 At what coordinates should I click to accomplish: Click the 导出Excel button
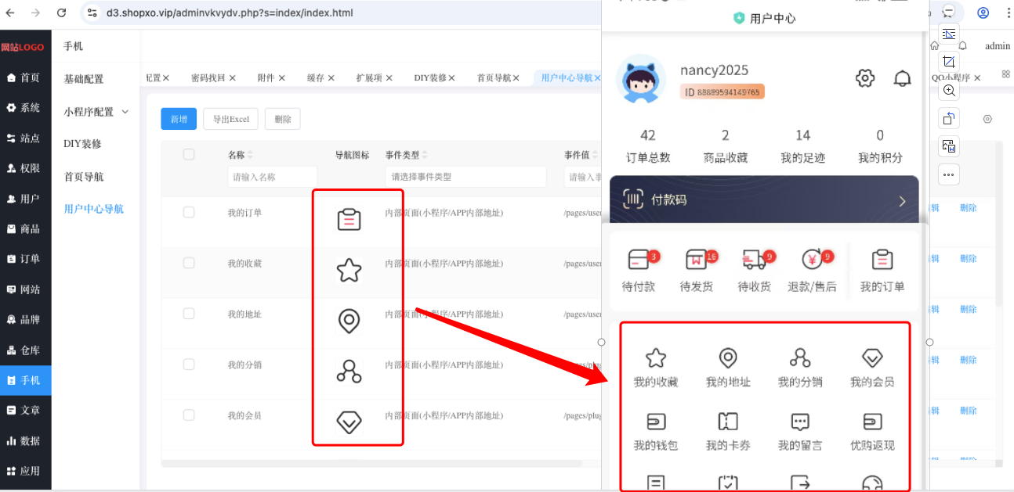[231, 119]
